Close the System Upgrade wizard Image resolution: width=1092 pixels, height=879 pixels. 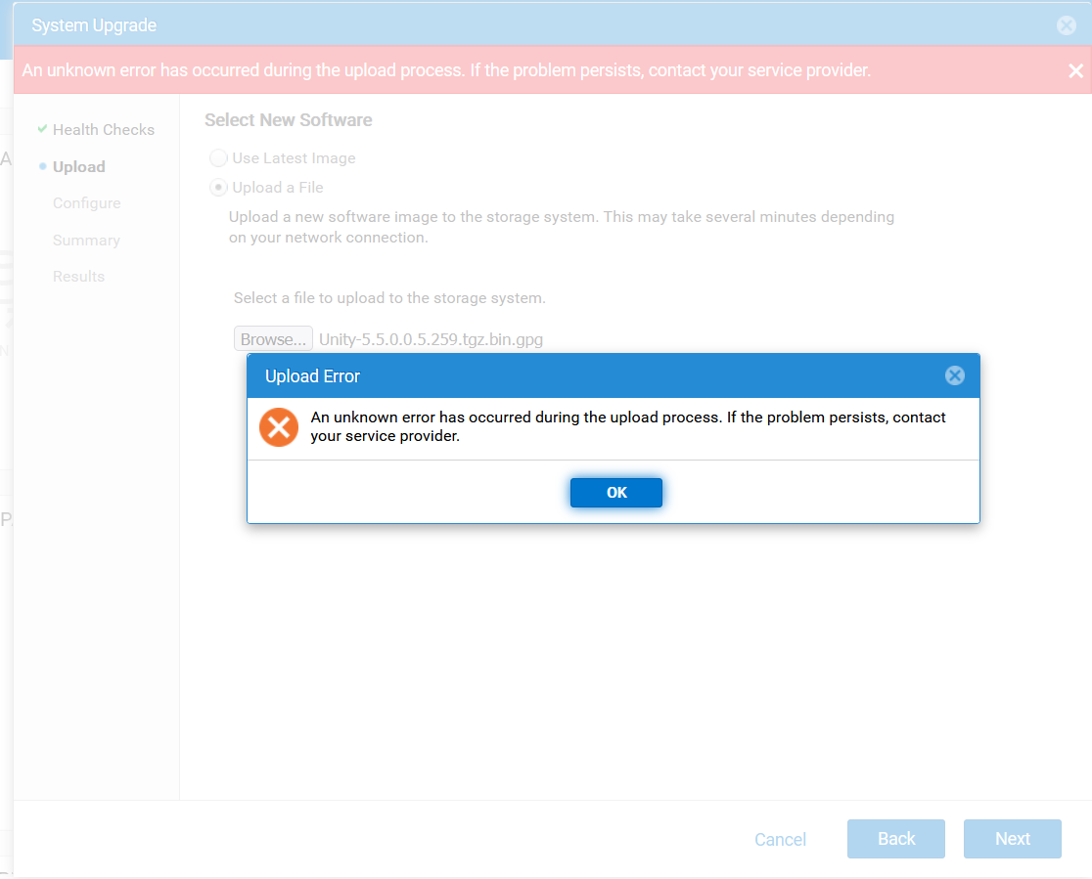[x=1066, y=24]
